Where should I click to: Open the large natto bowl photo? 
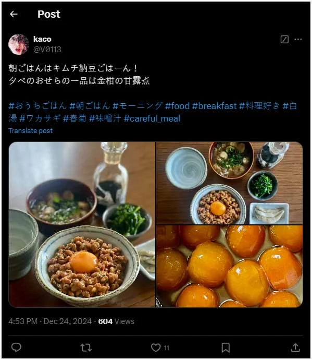point(82,224)
